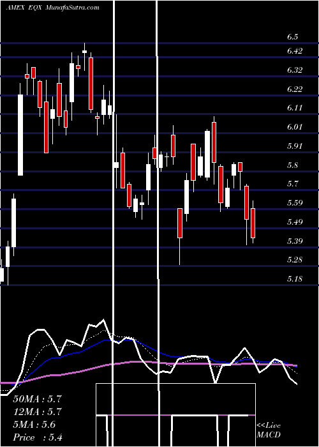Click the 5.7 price axis label
The image size is (319, 447).
(x=292, y=184)
